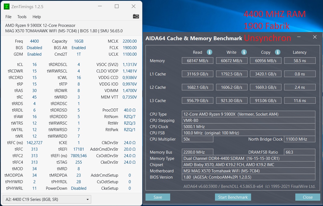Open the File menu in ZenTimings
This screenshot has height=206, width=323.
coord(8,17)
